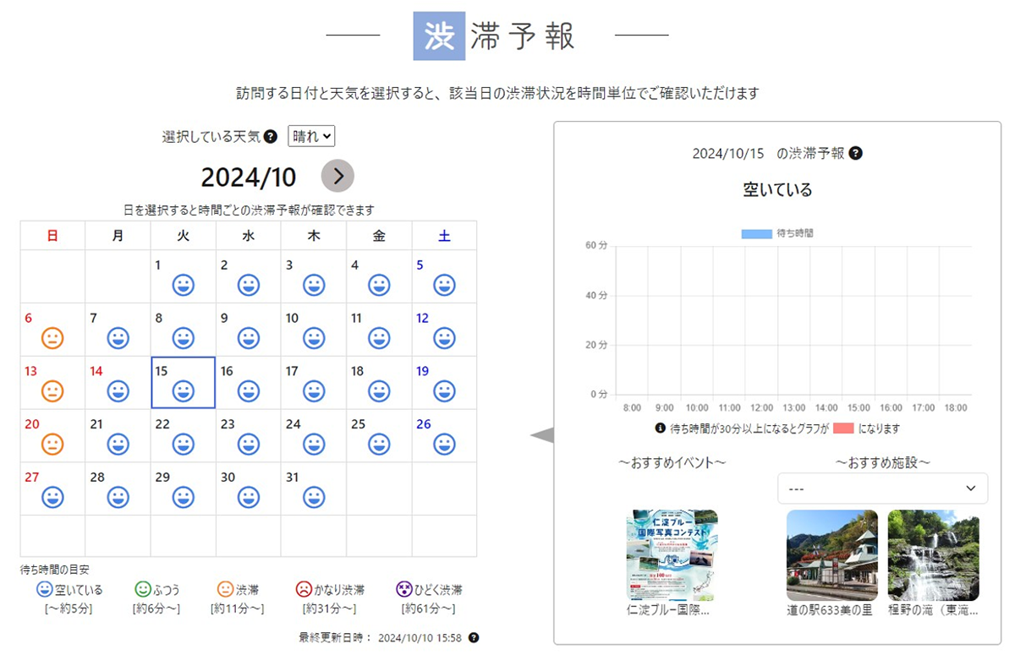Open the 道の駅633美の里 facility thumbnail

coord(831,554)
